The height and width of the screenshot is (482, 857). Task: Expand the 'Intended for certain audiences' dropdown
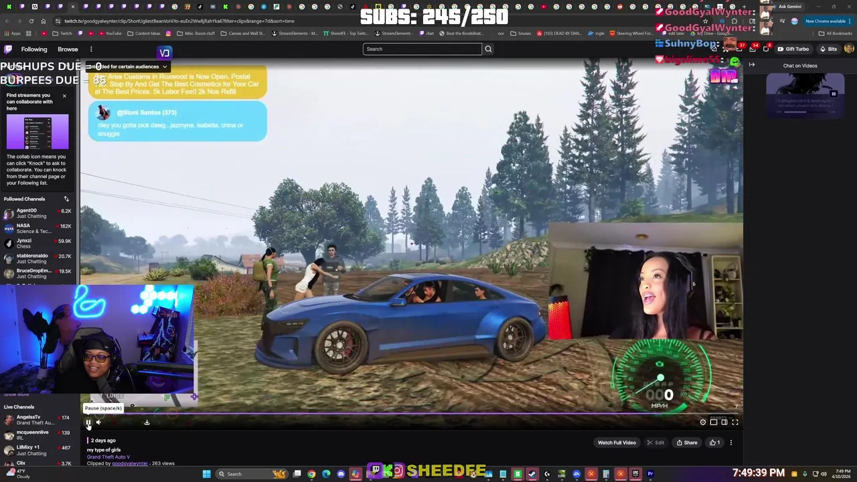pos(127,66)
